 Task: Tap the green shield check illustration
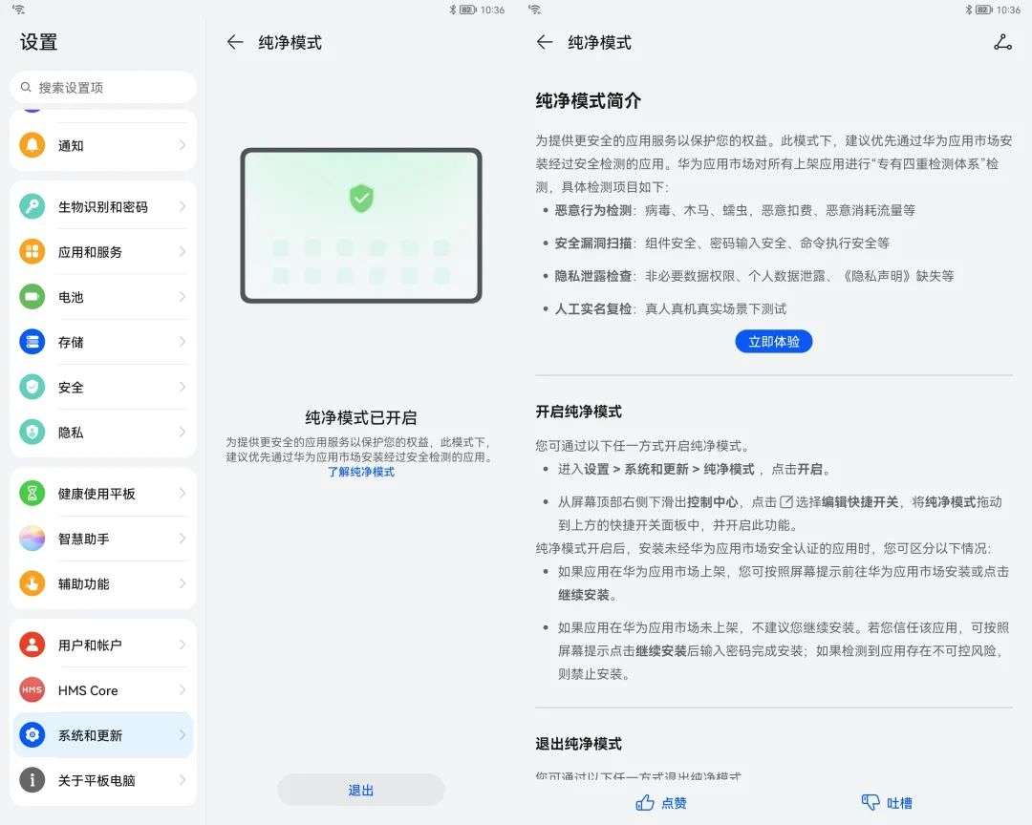(x=361, y=198)
